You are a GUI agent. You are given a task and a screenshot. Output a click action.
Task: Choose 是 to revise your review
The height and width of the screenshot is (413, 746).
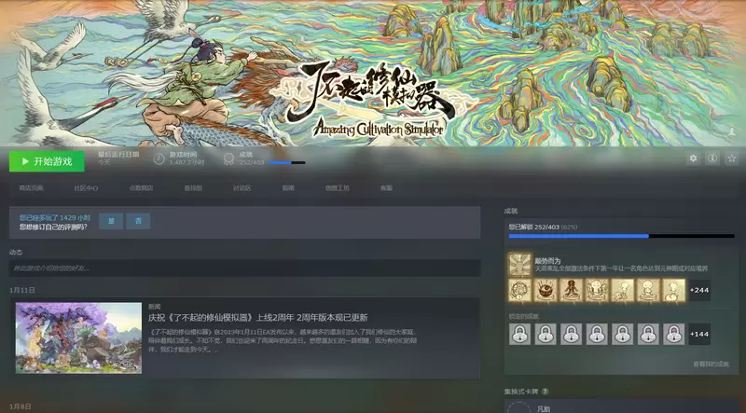pos(111,221)
